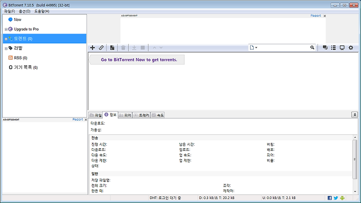Switch to the 정보 tab
361x203 pixels.
tap(110, 115)
